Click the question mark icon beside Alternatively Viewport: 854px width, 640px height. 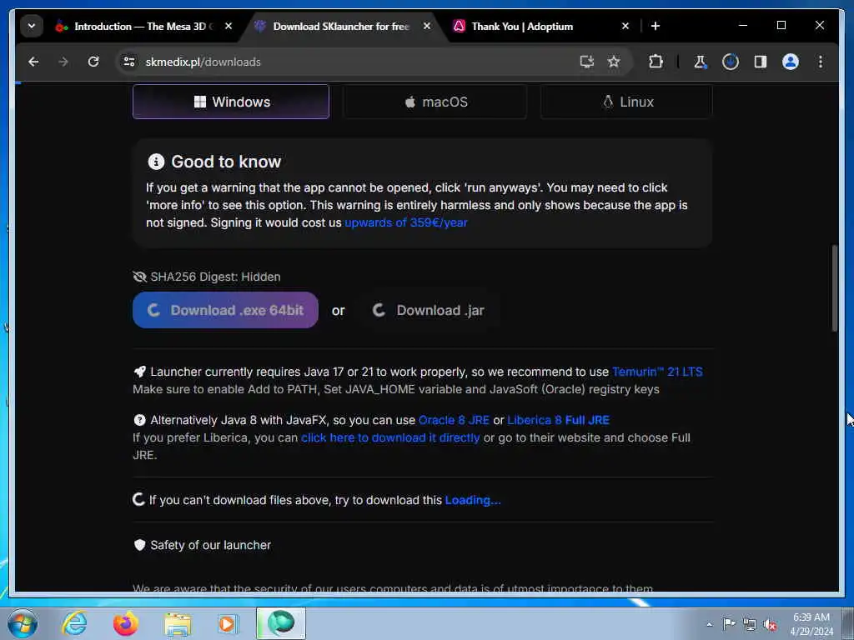pyautogui.click(x=139, y=420)
